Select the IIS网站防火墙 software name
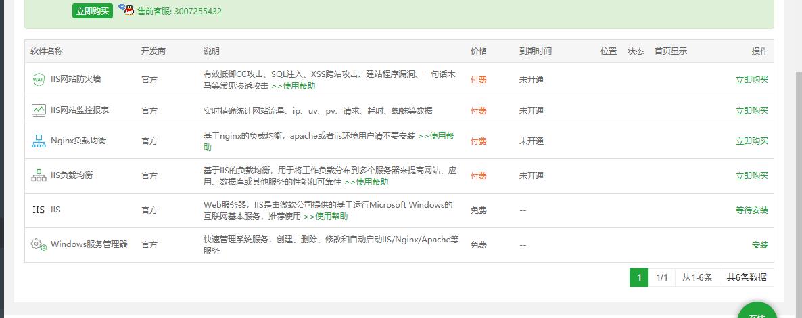 pos(76,79)
